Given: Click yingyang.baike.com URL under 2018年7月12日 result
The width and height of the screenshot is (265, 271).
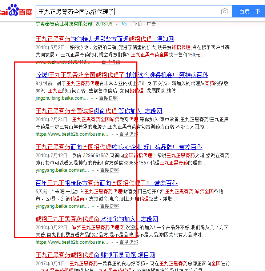Looking at the screenshot, I should [62, 170].
